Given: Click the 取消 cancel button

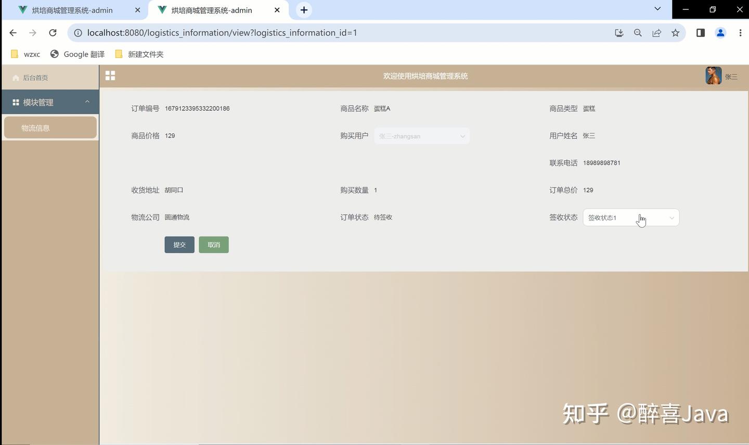Looking at the screenshot, I should pyautogui.click(x=213, y=244).
